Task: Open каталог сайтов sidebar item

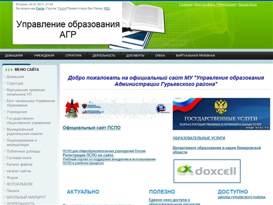Action: 19,171
